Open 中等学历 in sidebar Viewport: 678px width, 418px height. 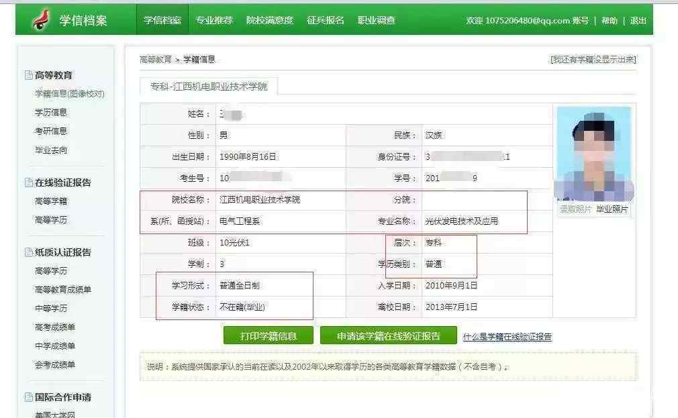(x=51, y=308)
